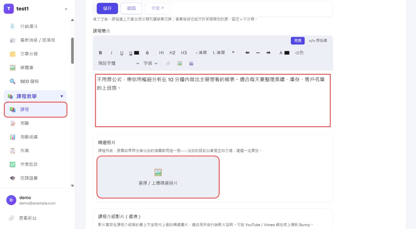Open 行銷漏斗 in the sidebar
The image size is (416, 229).
point(29,26)
